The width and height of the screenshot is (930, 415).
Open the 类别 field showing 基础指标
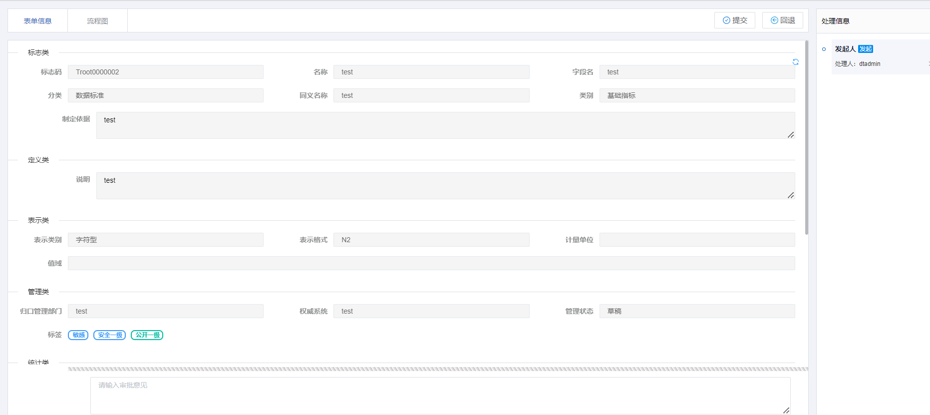click(x=696, y=95)
